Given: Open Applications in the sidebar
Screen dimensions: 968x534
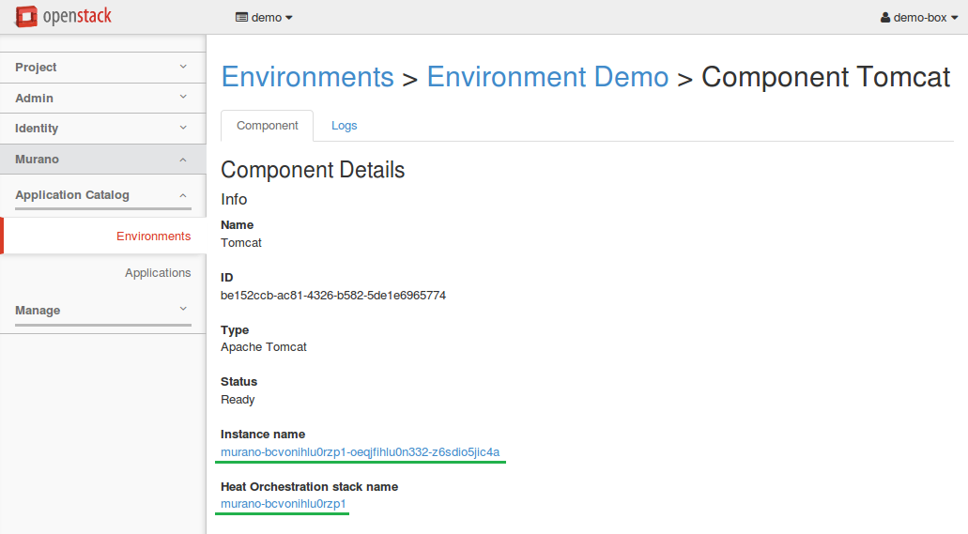Looking at the screenshot, I should pyautogui.click(x=158, y=273).
